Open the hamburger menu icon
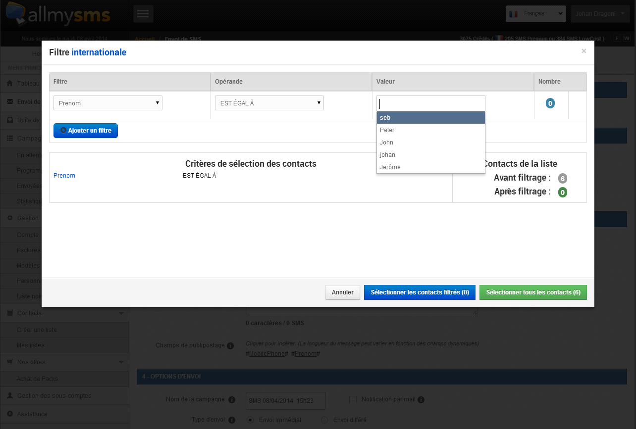The width and height of the screenshot is (636, 429). (143, 14)
